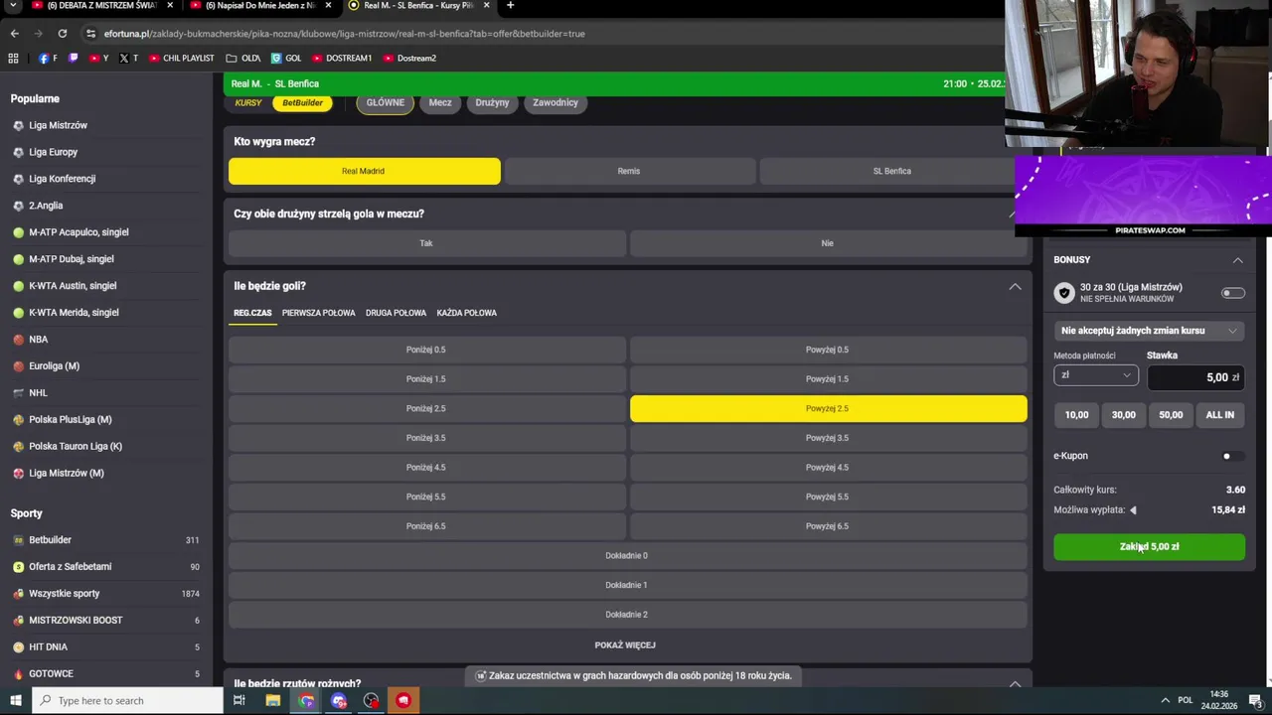Open the payment method zł dropdown
The height and width of the screenshot is (715, 1272).
(1096, 376)
